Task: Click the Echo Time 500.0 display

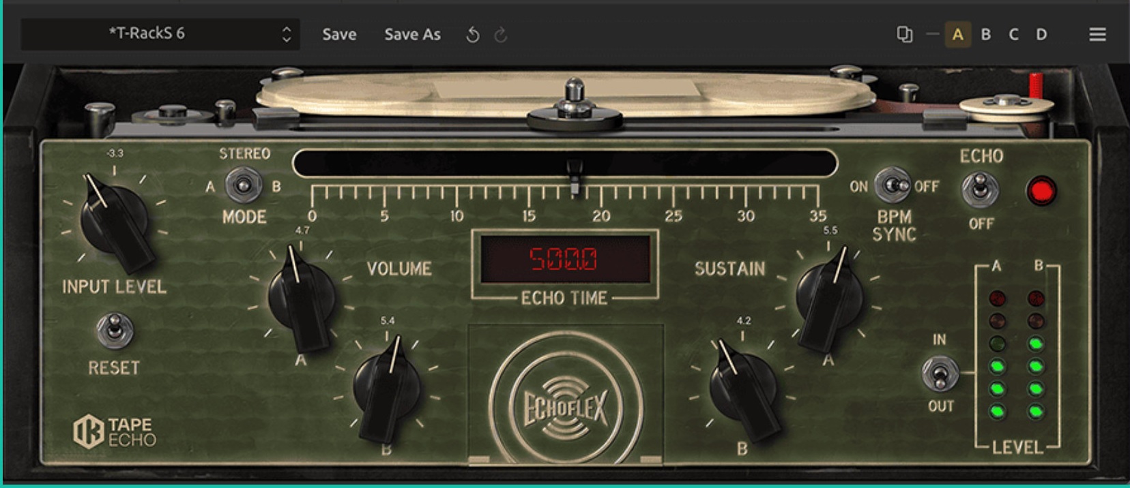Action: [x=565, y=259]
